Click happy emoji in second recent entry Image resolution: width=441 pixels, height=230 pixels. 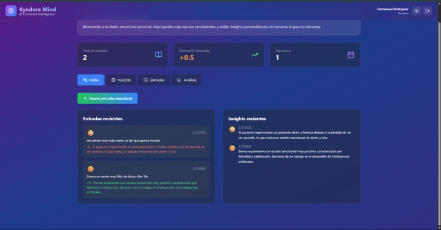pyautogui.click(x=90, y=169)
